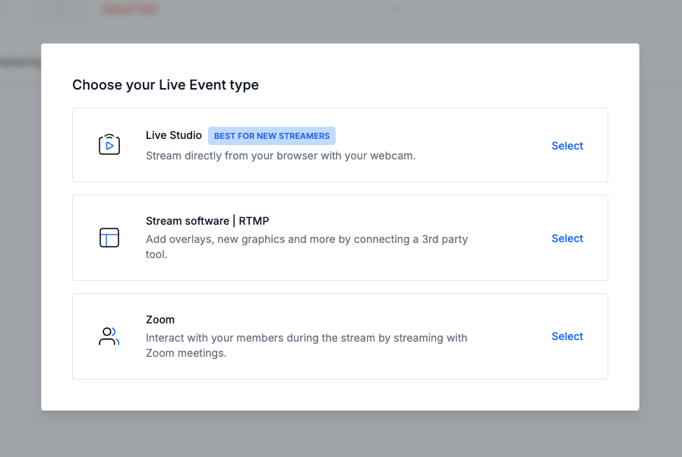Click the Stream software RTMP layout icon
Screen dimensions: 682x457
point(109,238)
